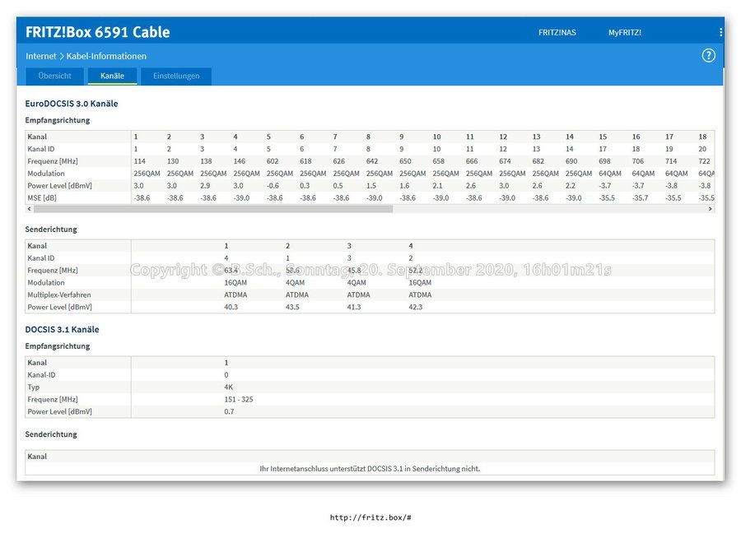Click frequency value 722 in receive table

pyautogui.click(x=704, y=161)
